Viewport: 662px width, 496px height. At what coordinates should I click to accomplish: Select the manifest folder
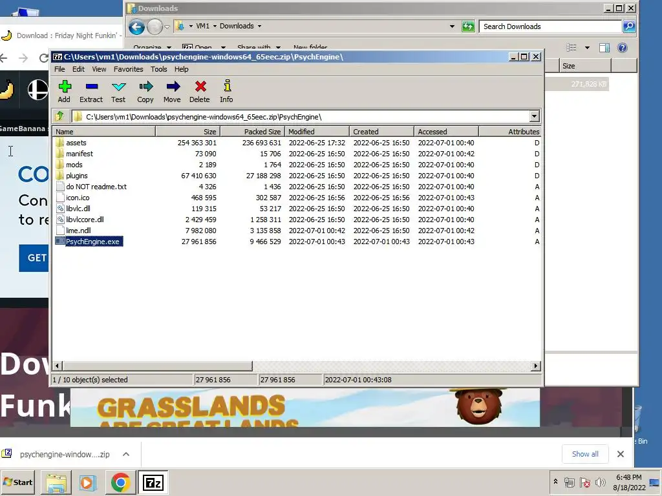point(80,154)
